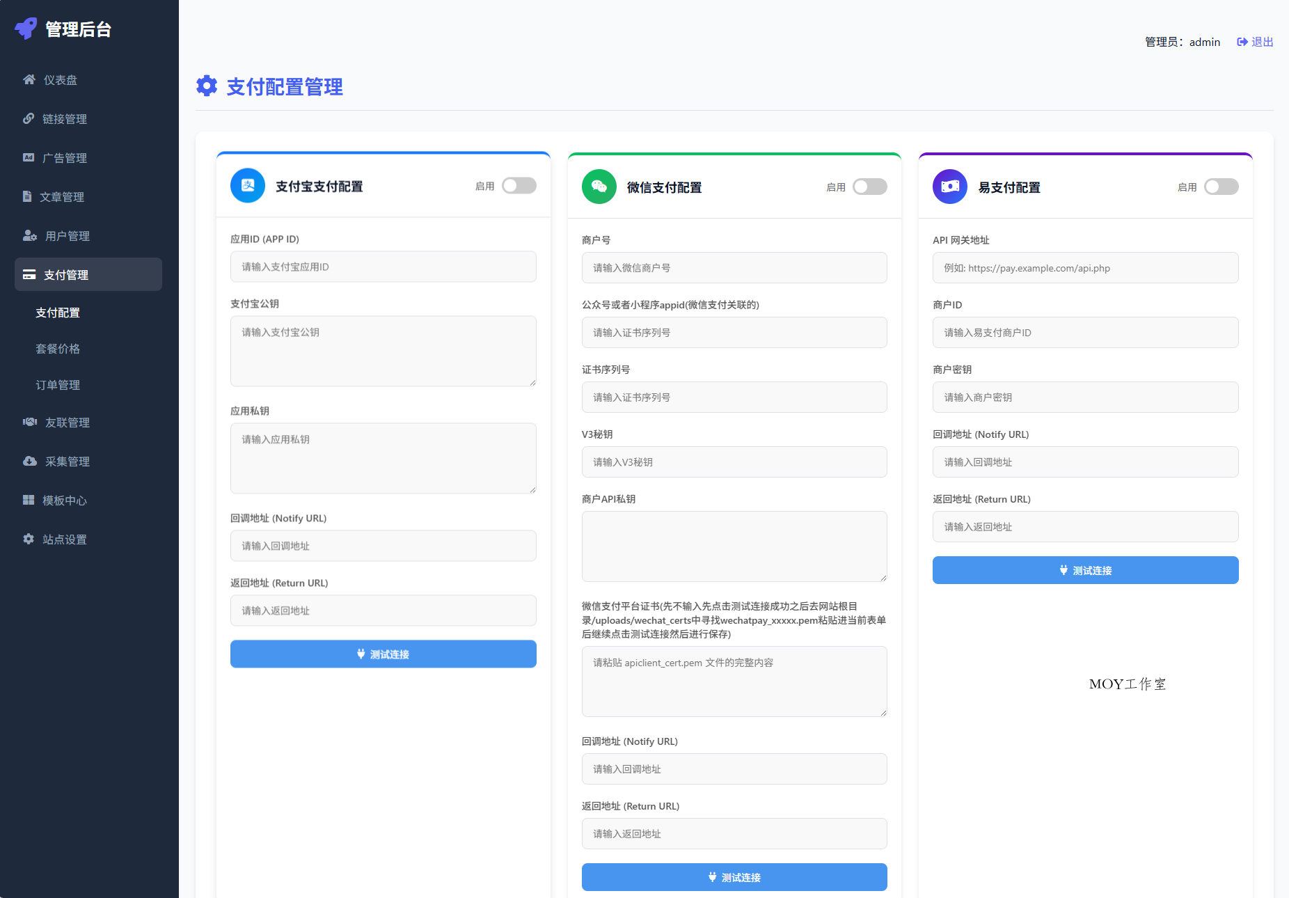Open the 套餐价格 submenu item
Image resolution: width=1289 pixels, height=898 pixels.
(x=58, y=349)
